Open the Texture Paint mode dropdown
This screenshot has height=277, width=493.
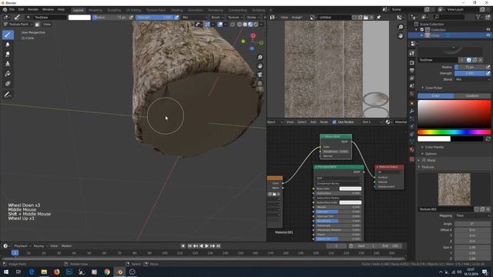(18, 24)
